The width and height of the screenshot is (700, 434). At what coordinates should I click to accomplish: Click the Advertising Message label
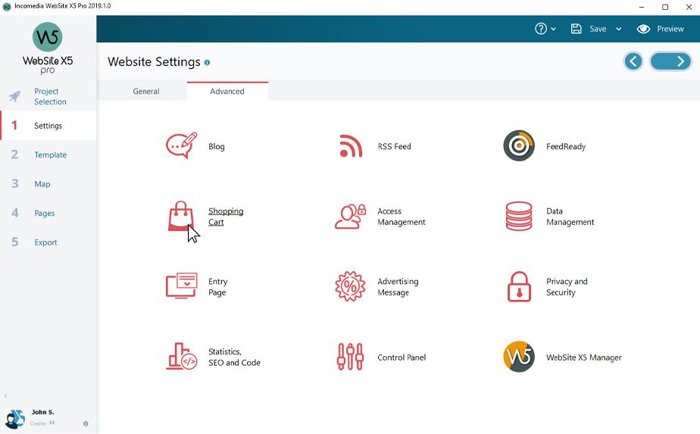(398, 286)
